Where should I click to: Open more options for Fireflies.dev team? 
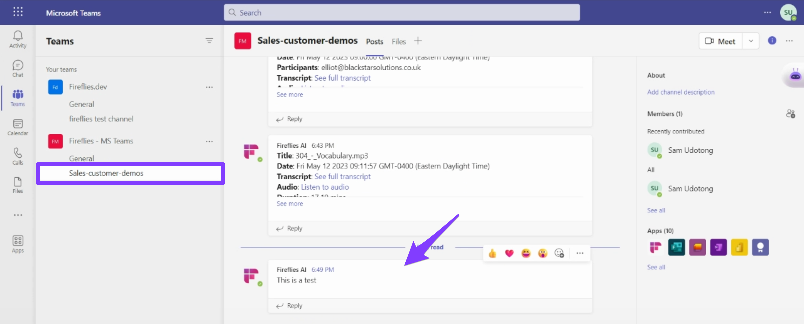click(209, 87)
